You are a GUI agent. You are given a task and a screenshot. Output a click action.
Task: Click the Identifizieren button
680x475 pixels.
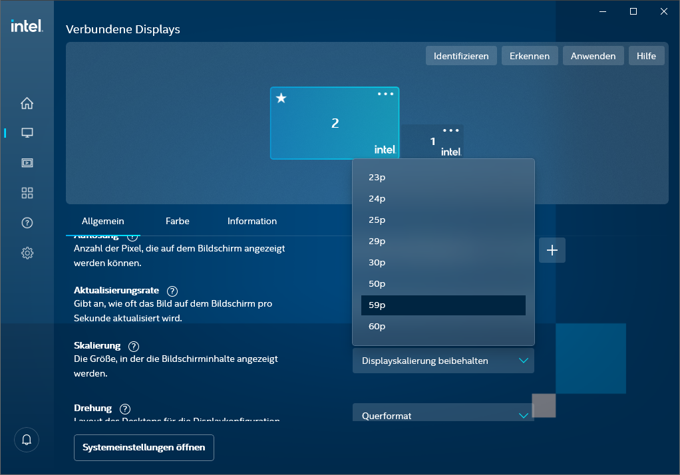point(461,56)
